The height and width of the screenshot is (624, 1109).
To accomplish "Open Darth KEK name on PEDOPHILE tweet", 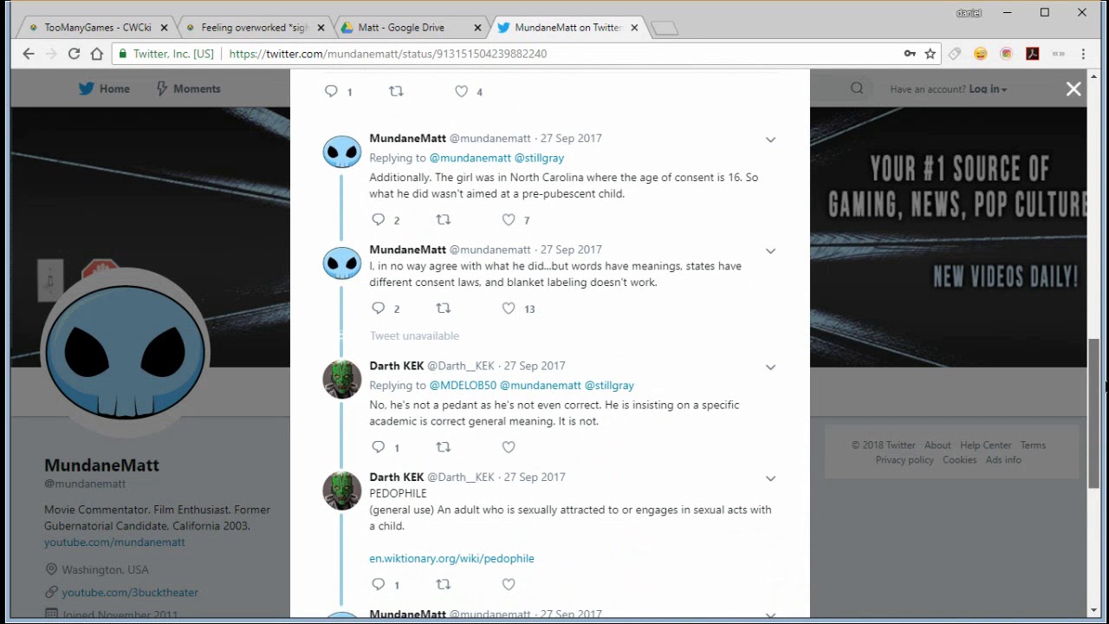I will click(x=397, y=477).
